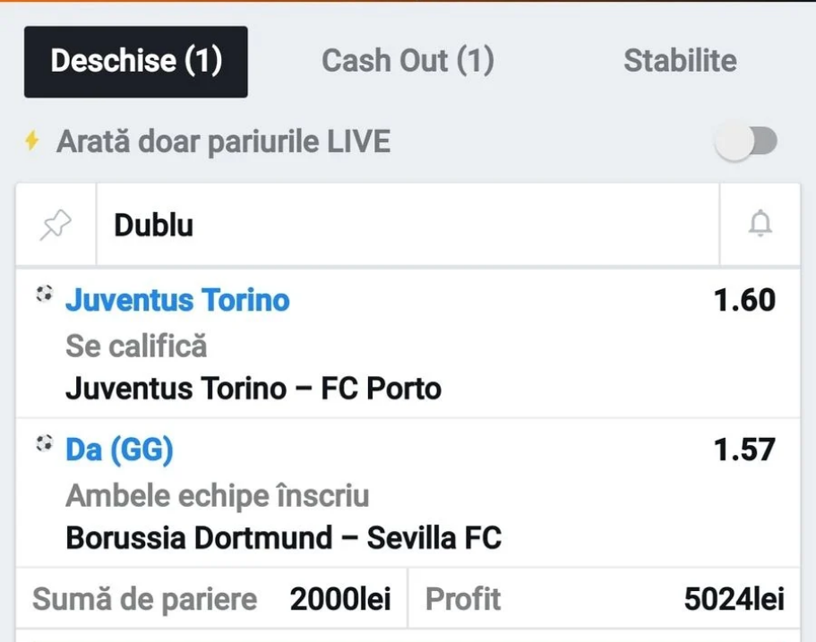
Task: Switch to the Cash Out (1) tab
Action: [408, 61]
